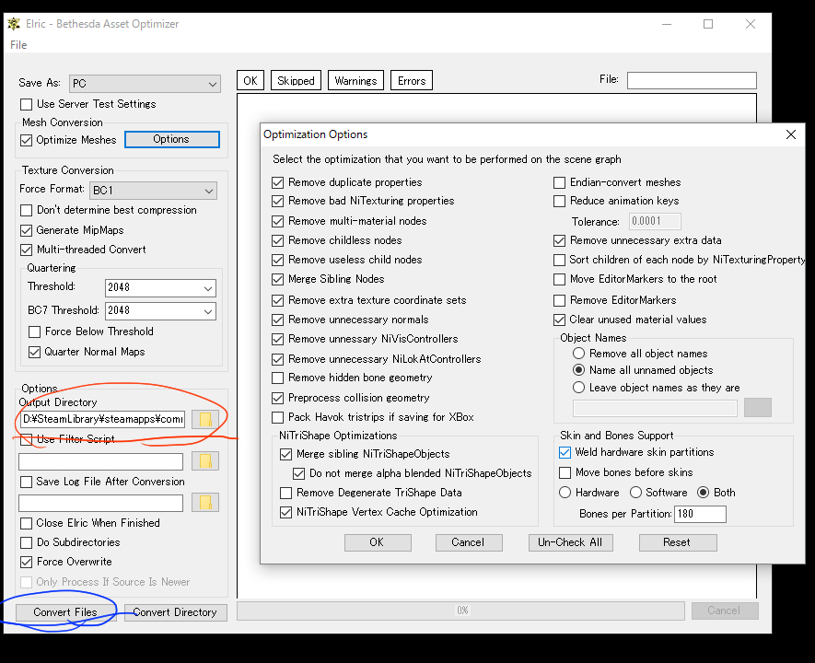The image size is (815, 663).
Task: Enable Close Elric When Finished
Action: pos(27,523)
